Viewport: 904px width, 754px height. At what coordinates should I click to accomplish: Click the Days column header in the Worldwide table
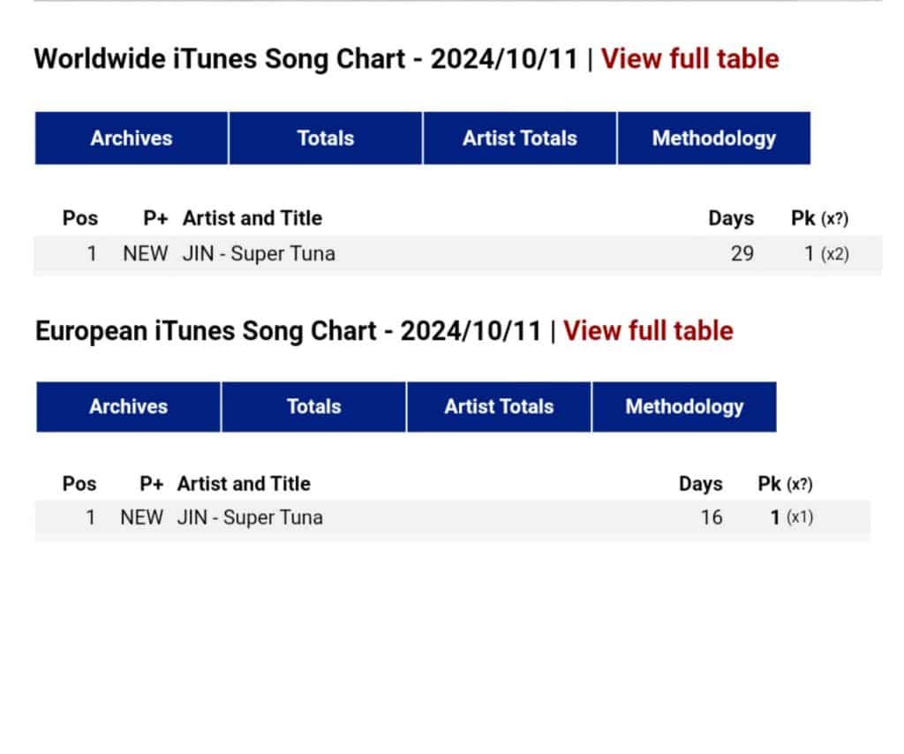click(731, 218)
